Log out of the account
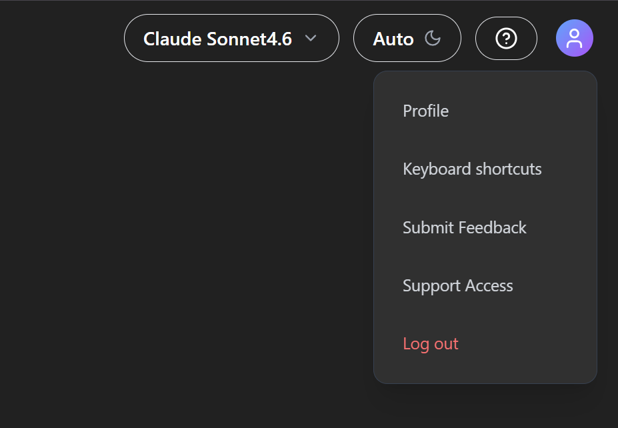Viewport: 618px width, 428px height. click(430, 343)
